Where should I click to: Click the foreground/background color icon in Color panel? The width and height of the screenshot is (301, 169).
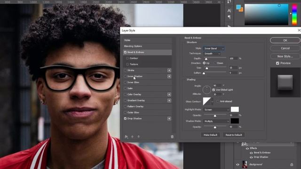(x=239, y=8)
